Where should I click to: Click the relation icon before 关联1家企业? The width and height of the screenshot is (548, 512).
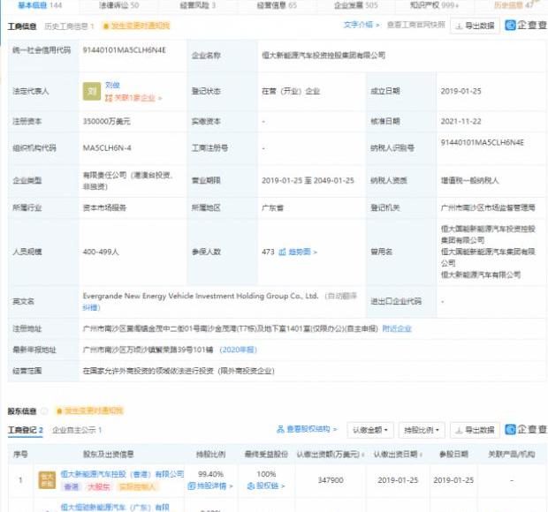(x=109, y=98)
